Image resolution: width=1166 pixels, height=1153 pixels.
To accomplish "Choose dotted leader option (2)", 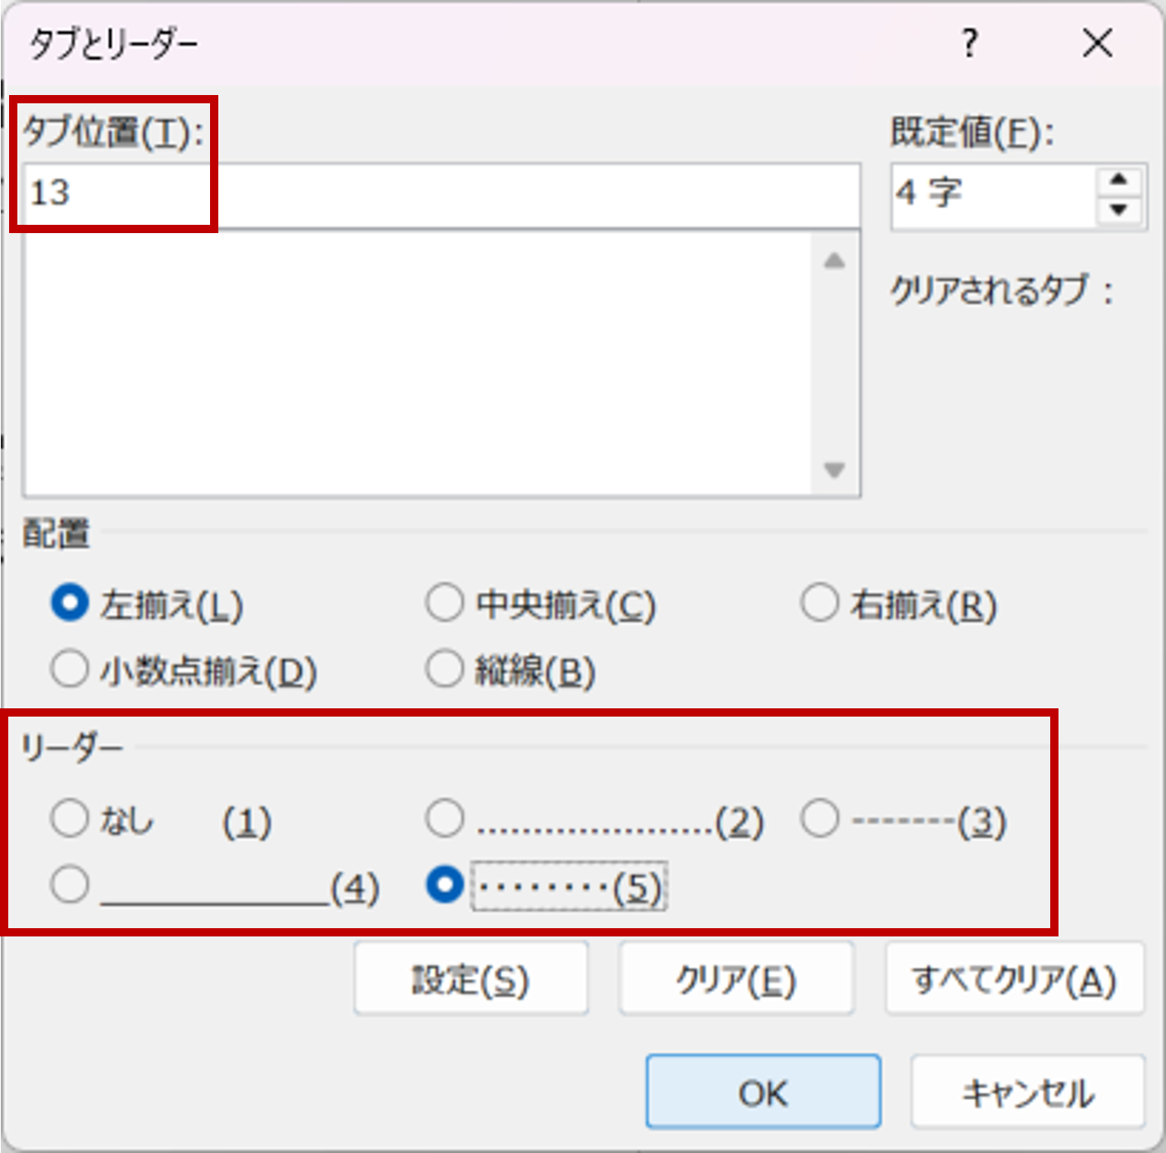I will 445,819.
